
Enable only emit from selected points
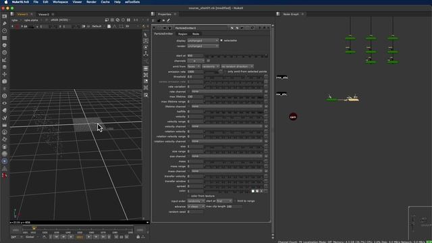(225, 72)
